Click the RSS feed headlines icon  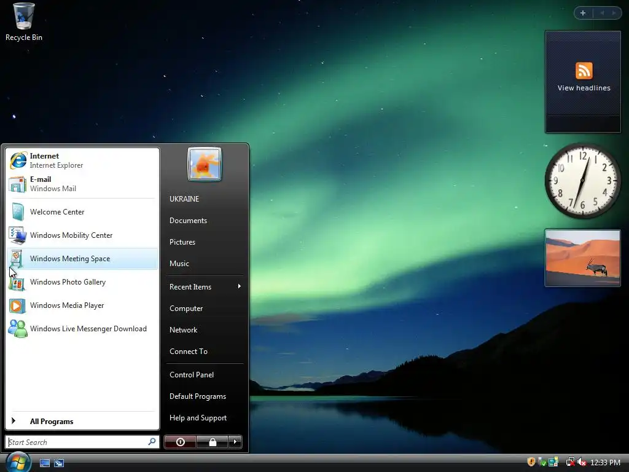coord(584,71)
